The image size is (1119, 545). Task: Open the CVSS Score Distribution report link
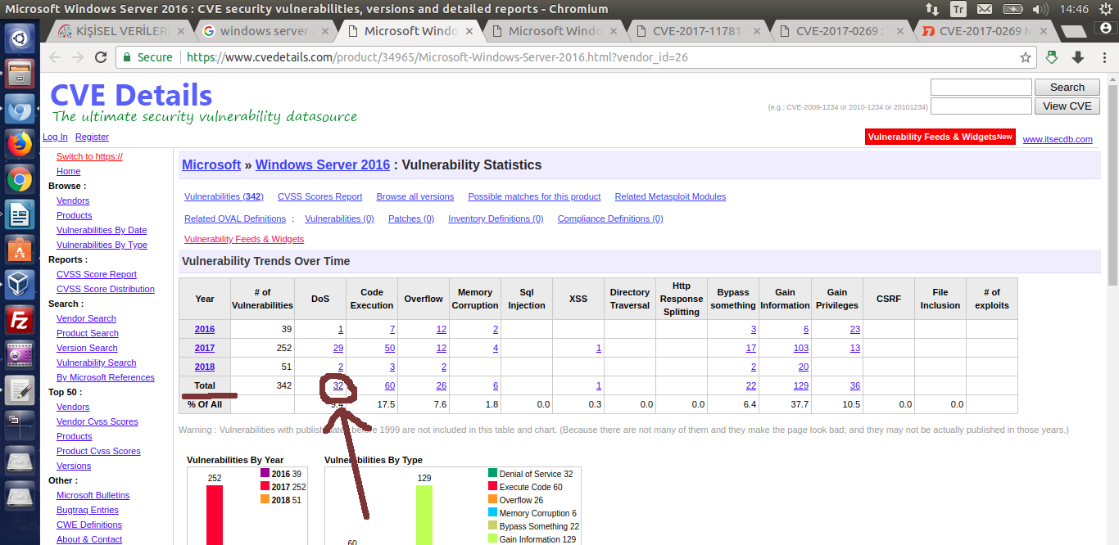click(106, 289)
